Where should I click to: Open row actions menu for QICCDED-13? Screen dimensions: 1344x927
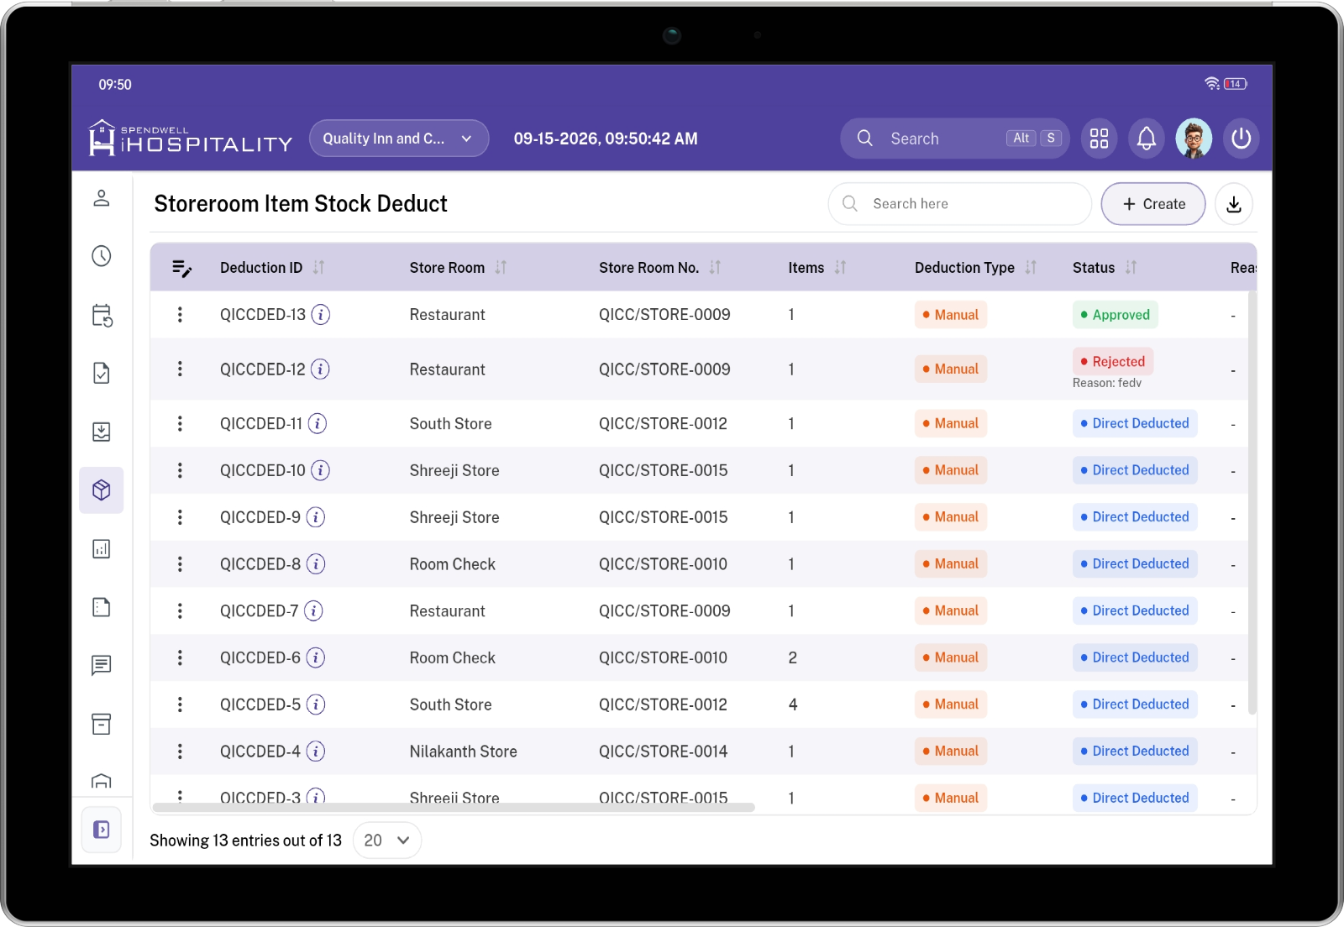coord(180,315)
